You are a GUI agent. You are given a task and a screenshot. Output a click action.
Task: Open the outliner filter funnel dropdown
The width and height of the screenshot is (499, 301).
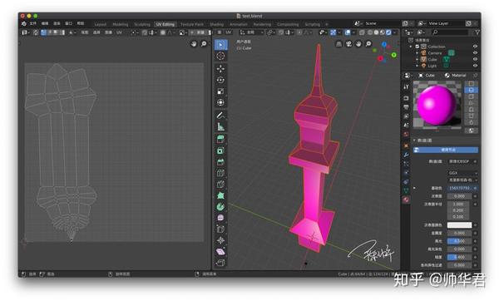(477, 32)
